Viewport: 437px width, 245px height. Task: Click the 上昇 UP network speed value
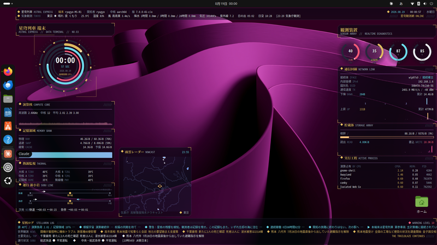point(362,109)
